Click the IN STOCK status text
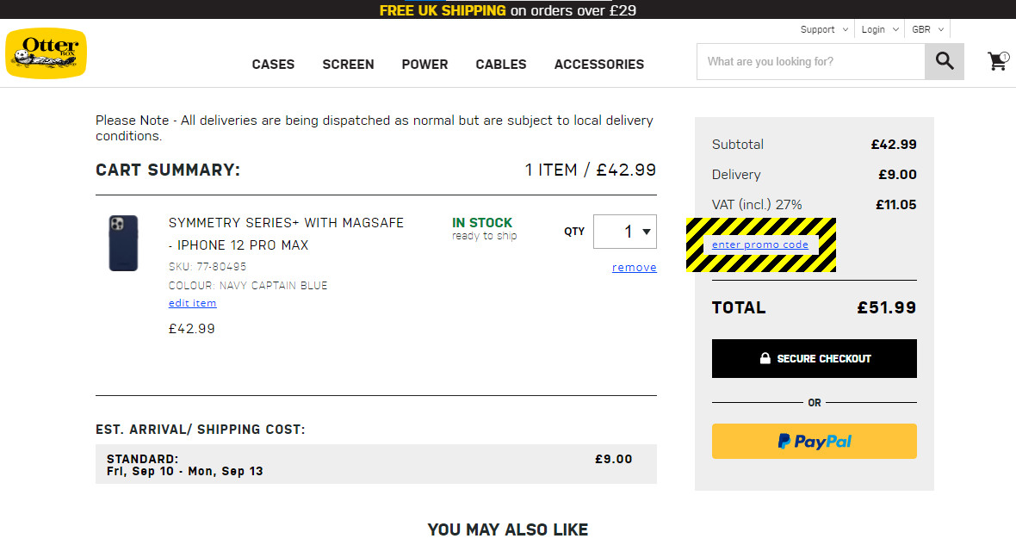The image size is (1016, 551). [482, 222]
